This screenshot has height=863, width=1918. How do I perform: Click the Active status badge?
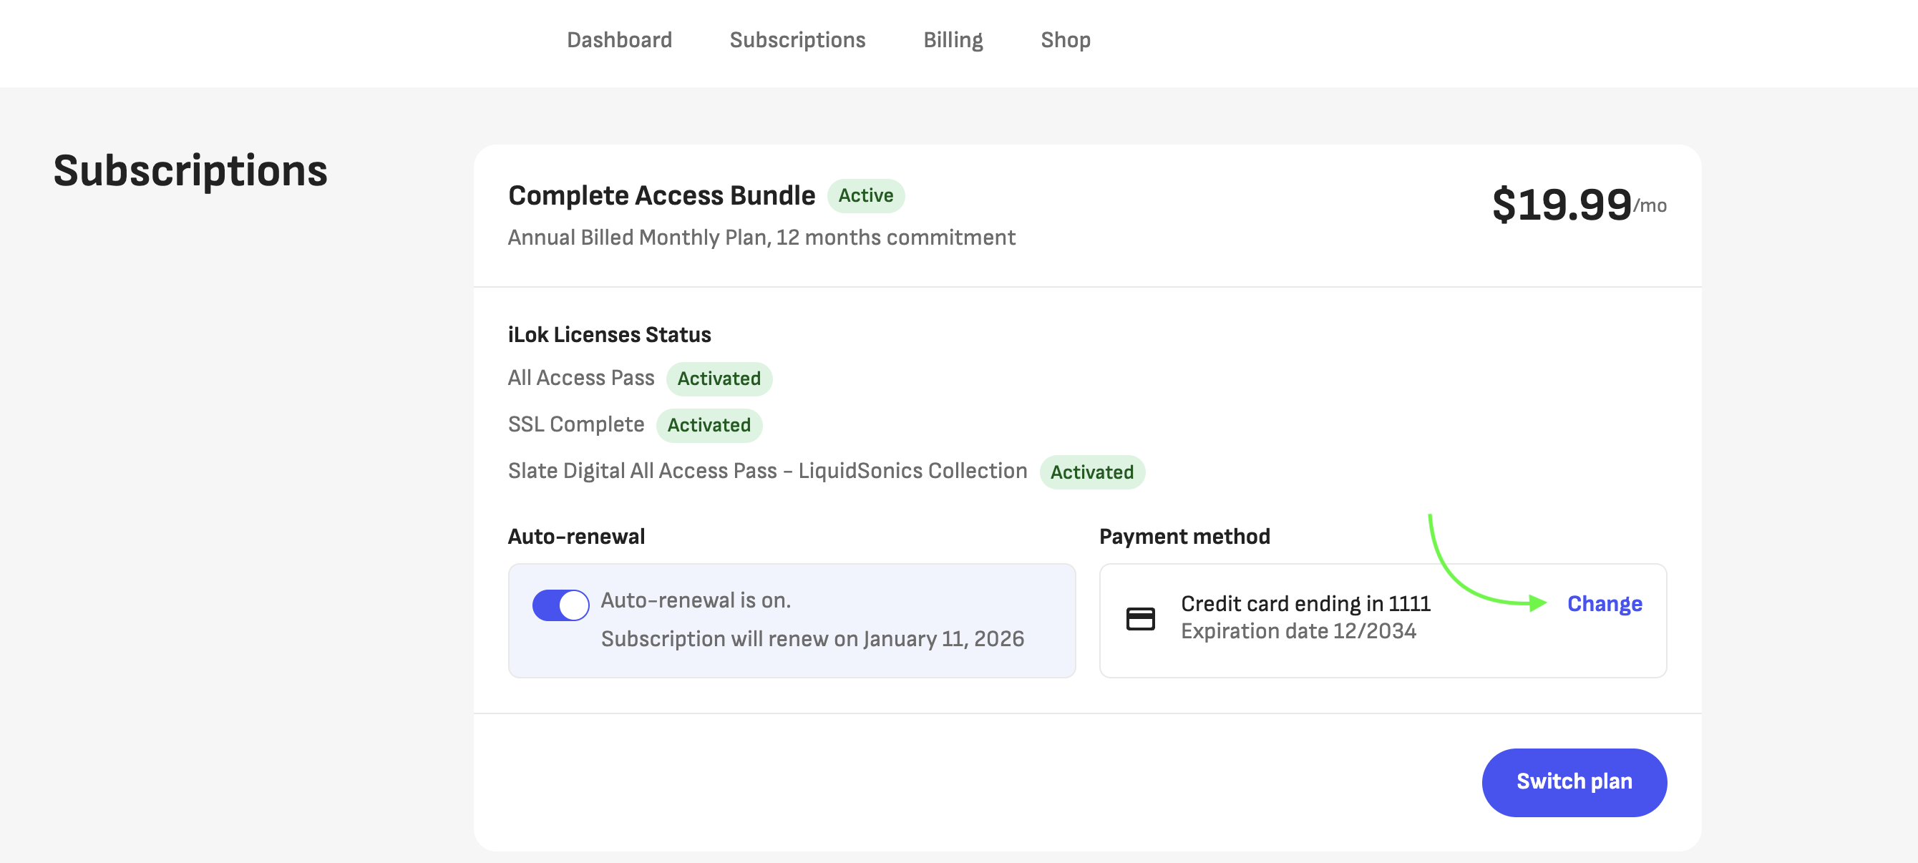[x=865, y=196]
